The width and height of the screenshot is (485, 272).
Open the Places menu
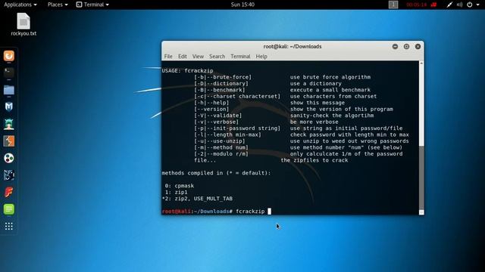(58, 5)
